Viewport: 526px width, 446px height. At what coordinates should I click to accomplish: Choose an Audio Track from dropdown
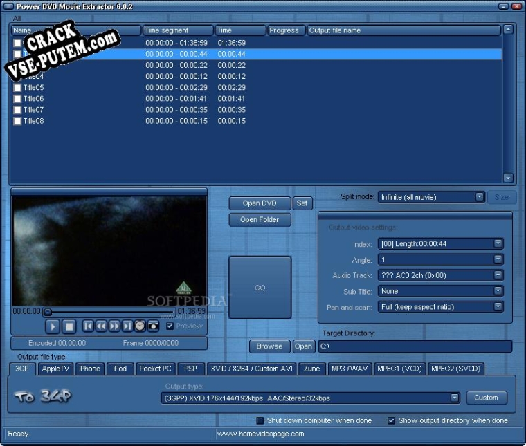pos(498,275)
